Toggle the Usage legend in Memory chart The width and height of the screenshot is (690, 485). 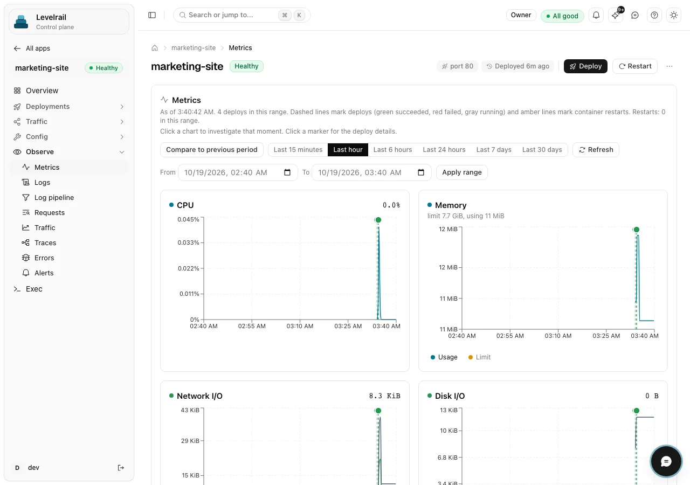coord(444,357)
